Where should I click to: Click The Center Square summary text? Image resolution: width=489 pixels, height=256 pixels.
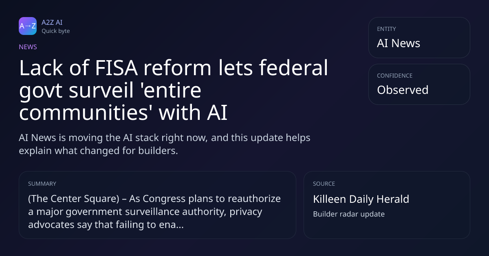pos(154,212)
